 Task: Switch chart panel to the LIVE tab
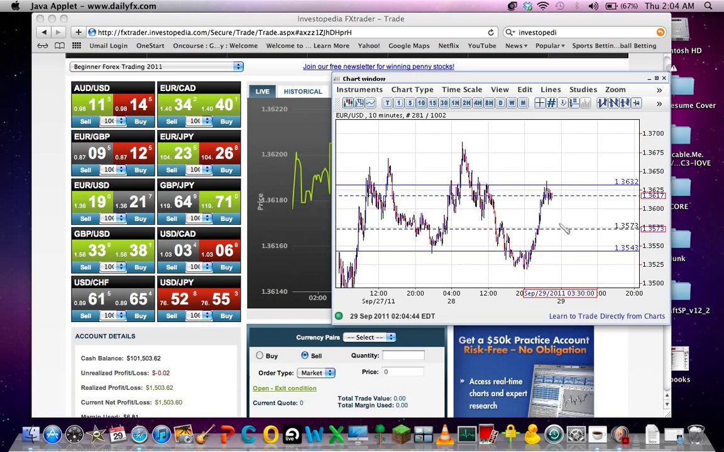[262, 92]
